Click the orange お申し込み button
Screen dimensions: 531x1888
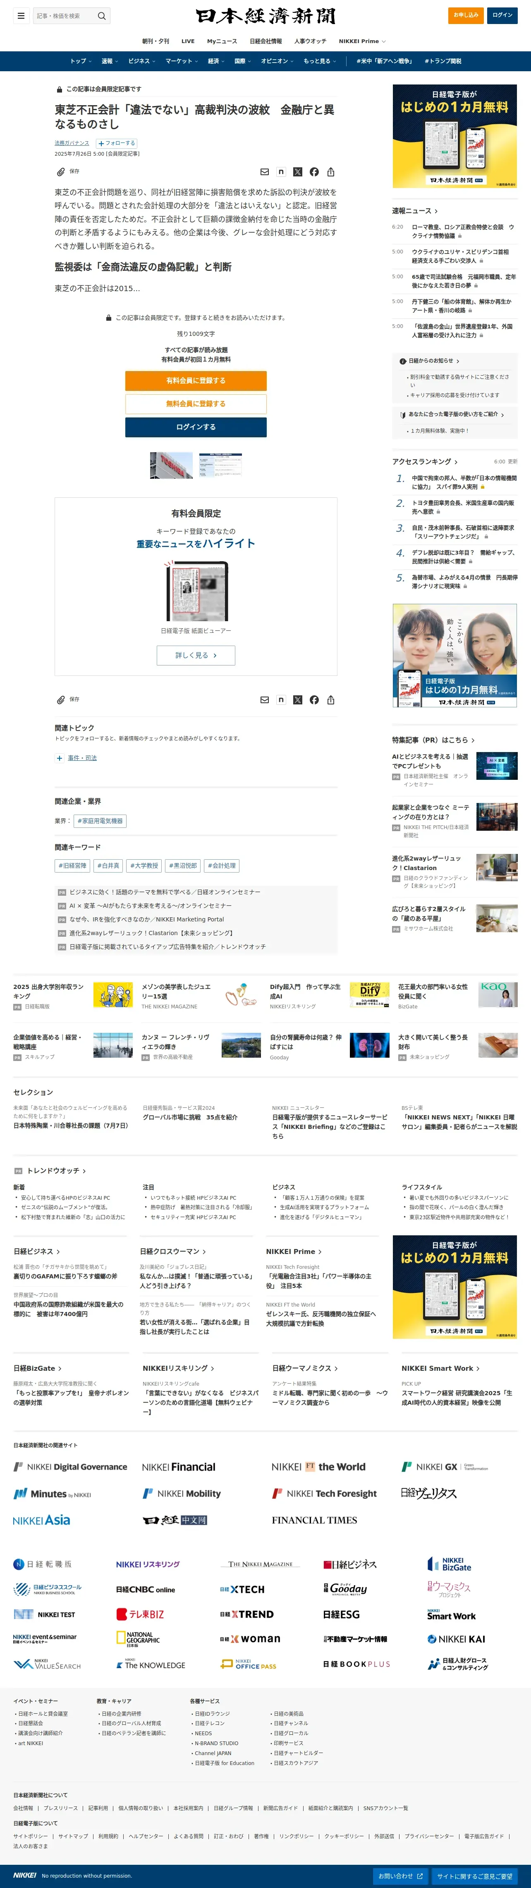(466, 15)
